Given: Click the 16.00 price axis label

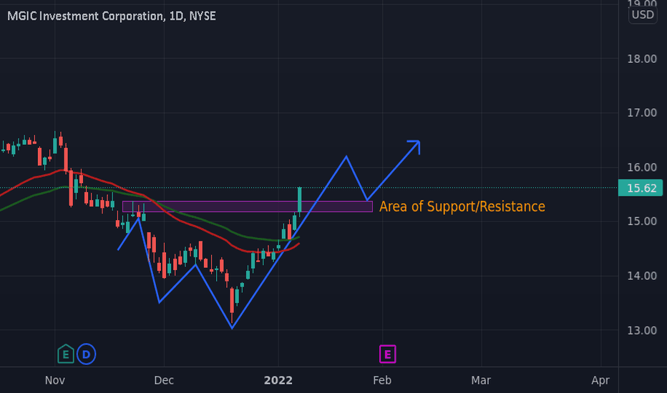Looking at the screenshot, I should coord(642,167).
